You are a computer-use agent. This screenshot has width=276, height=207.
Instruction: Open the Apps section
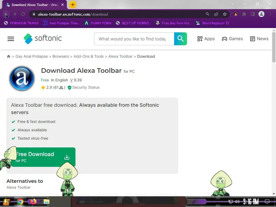pyautogui.click(x=206, y=39)
